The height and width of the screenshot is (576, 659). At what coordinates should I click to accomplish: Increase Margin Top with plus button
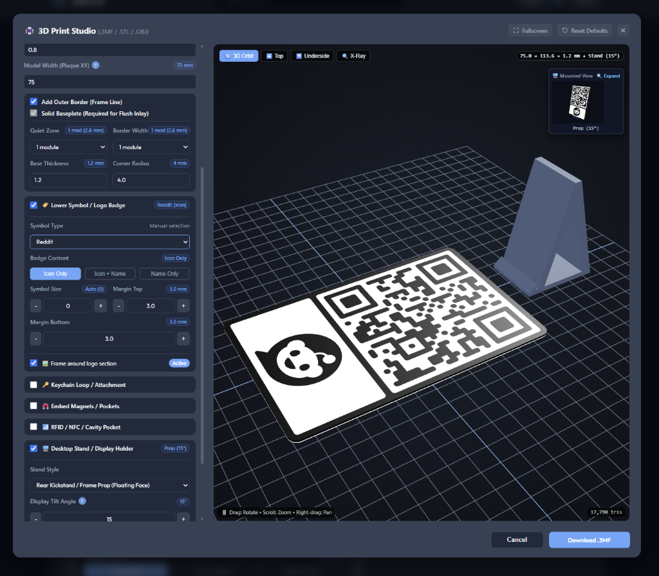(x=183, y=305)
